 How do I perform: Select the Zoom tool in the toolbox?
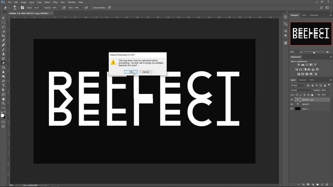(x=3, y=103)
